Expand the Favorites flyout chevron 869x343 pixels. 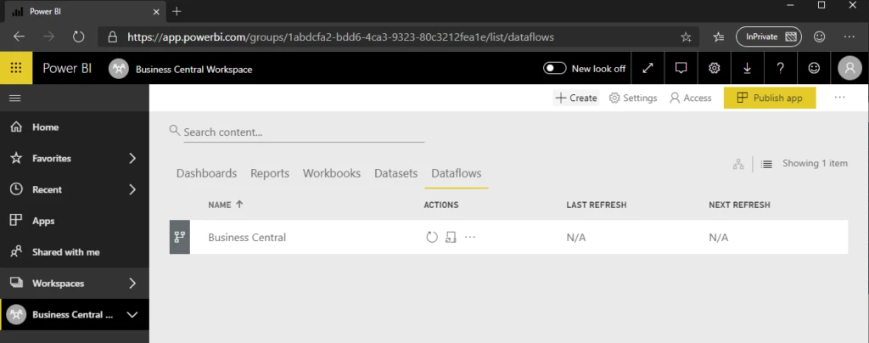[x=132, y=159]
